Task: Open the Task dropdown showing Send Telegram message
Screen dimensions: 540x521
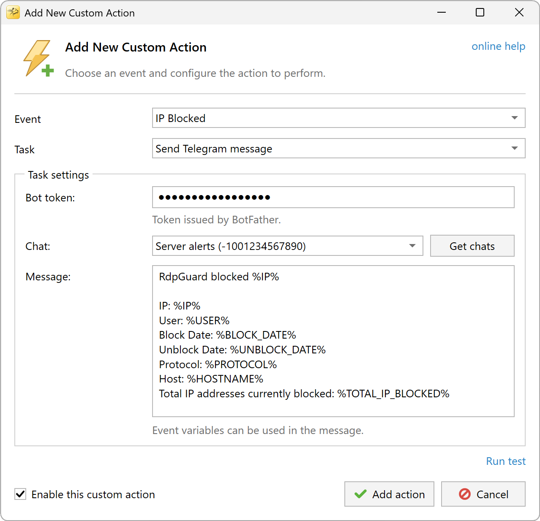Action: (338, 148)
